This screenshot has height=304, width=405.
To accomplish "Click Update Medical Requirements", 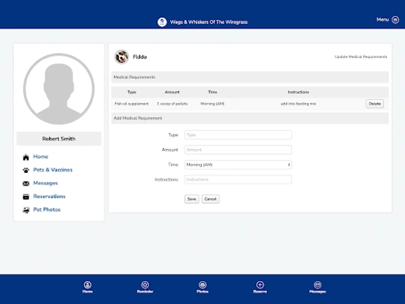I will (360, 57).
